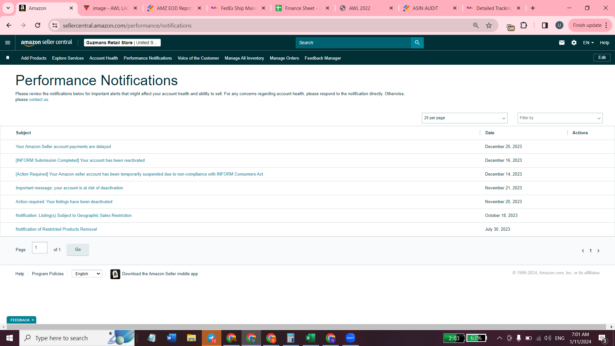
Task: Show hidden system tray icons chevron
Action: click(499, 338)
